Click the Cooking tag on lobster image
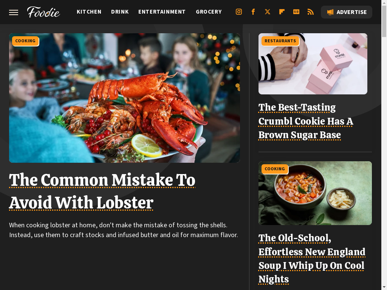This screenshot has width=387, height=290. 25,41
